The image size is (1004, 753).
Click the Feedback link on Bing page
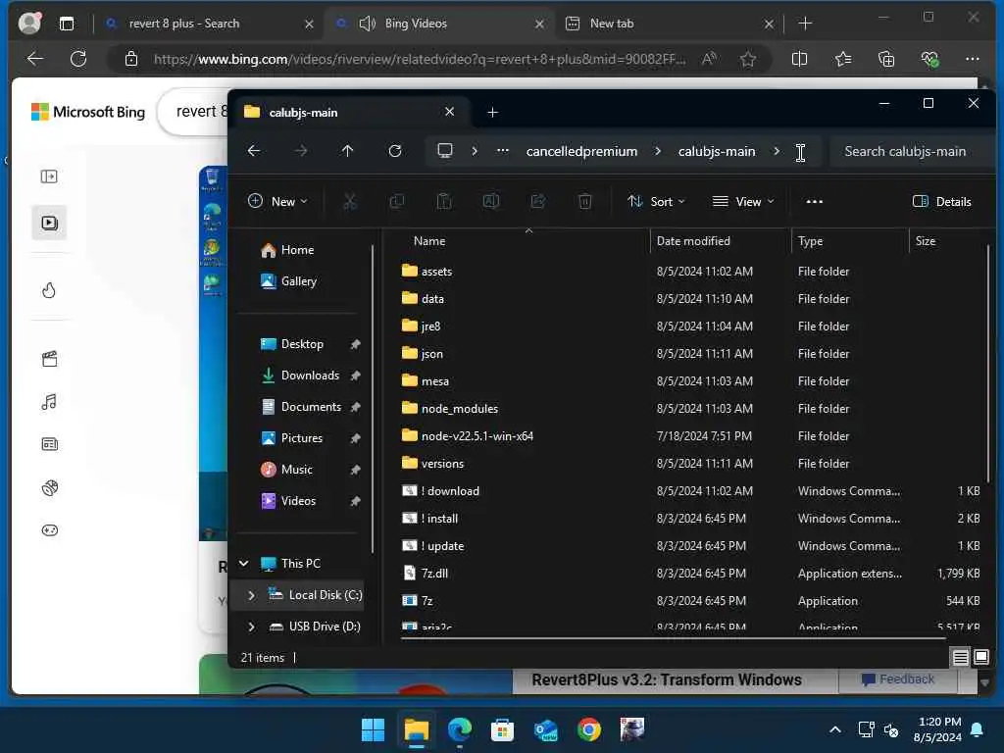(x=898, y=679)
